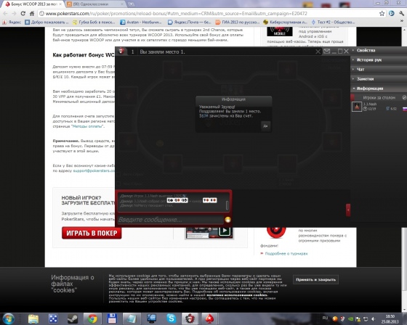
Task: Open the blue extension icon beside the star
Action: click(392, 14)
